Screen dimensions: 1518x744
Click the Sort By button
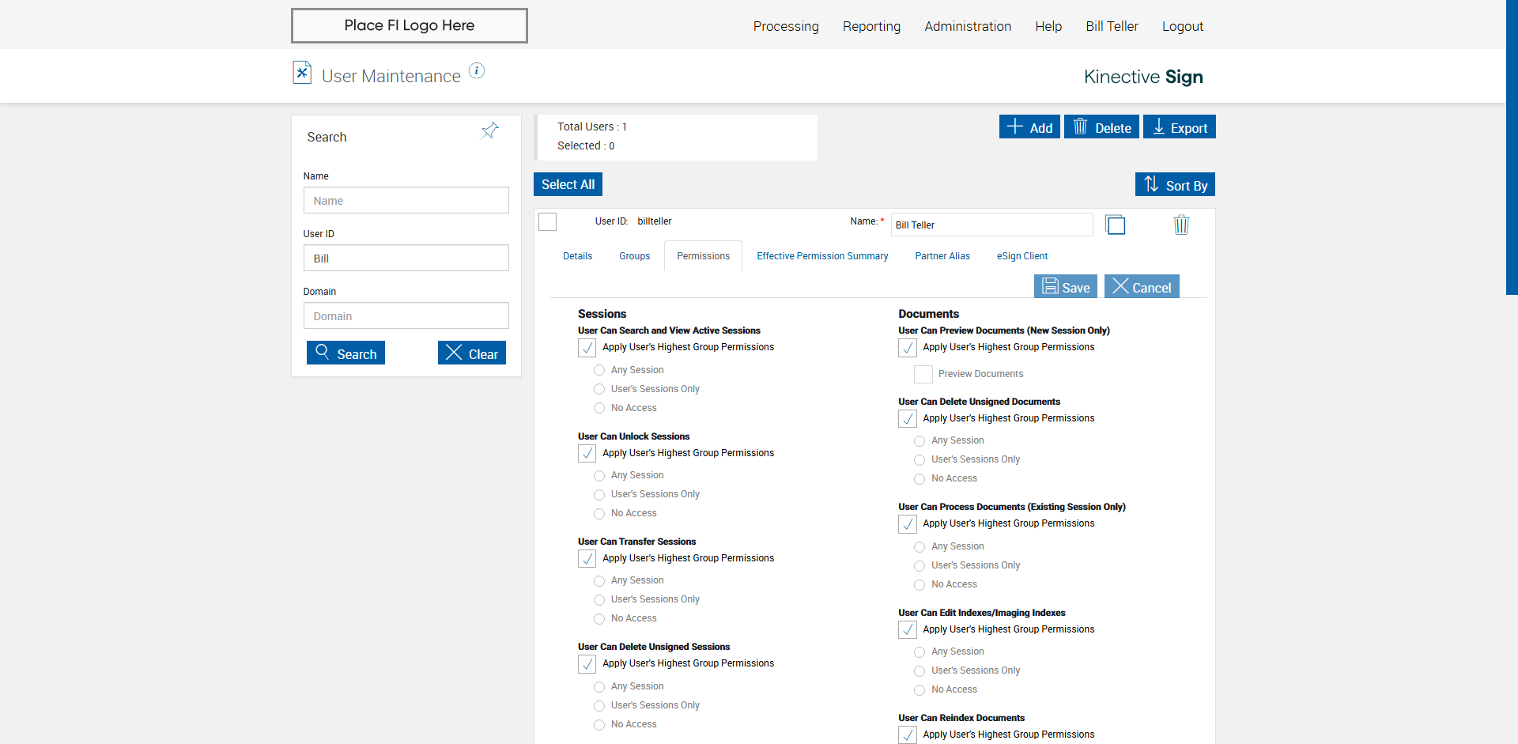(x=1175, y=185)
